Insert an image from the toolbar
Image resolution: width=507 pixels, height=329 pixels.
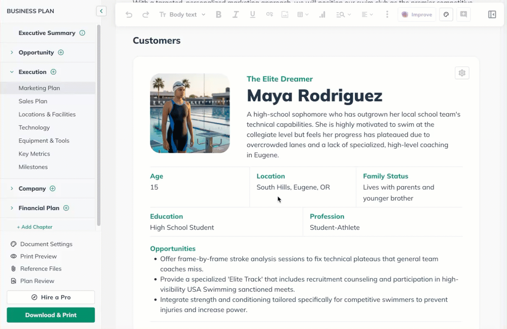[x=285, y=14]
